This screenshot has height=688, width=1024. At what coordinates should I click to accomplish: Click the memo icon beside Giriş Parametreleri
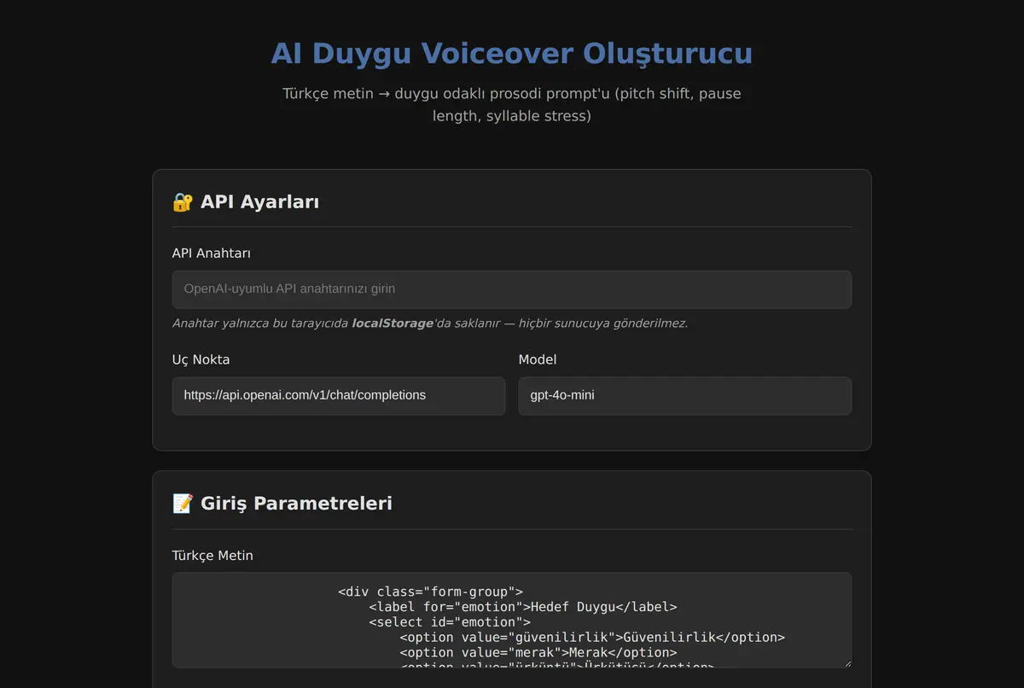(183, 504)
